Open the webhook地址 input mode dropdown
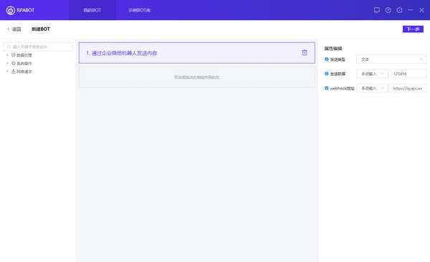Image resolution: width=430 pixels, height=262 pixels. coord(372,88)
